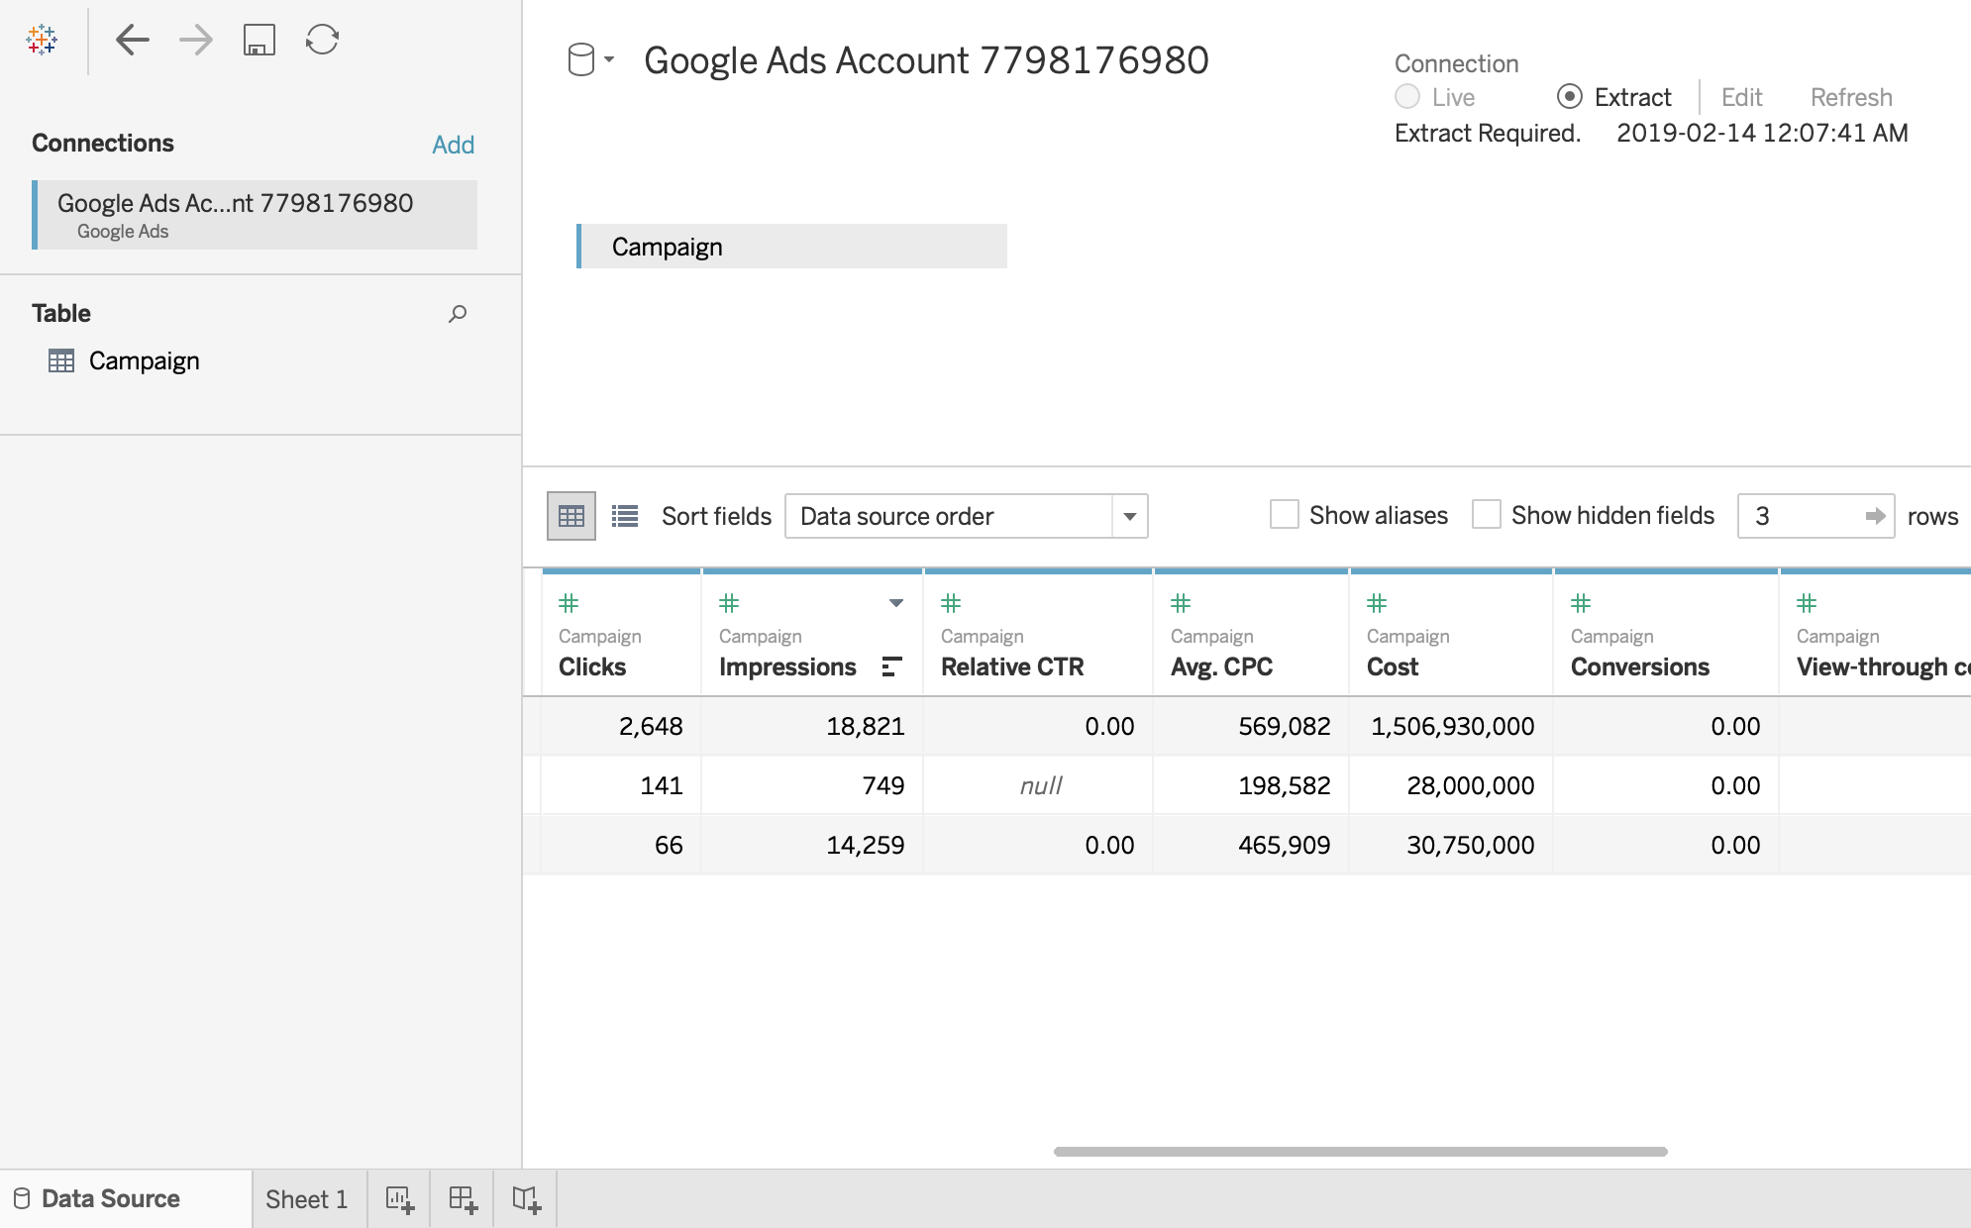
Task: Click the refresh data source icon
Action: 322,40
